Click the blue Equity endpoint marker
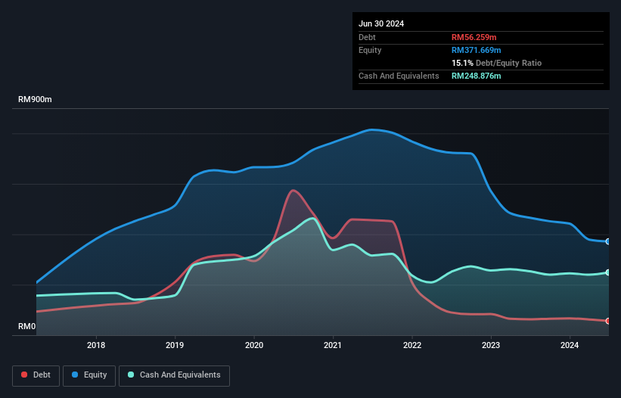 point(608,241)
